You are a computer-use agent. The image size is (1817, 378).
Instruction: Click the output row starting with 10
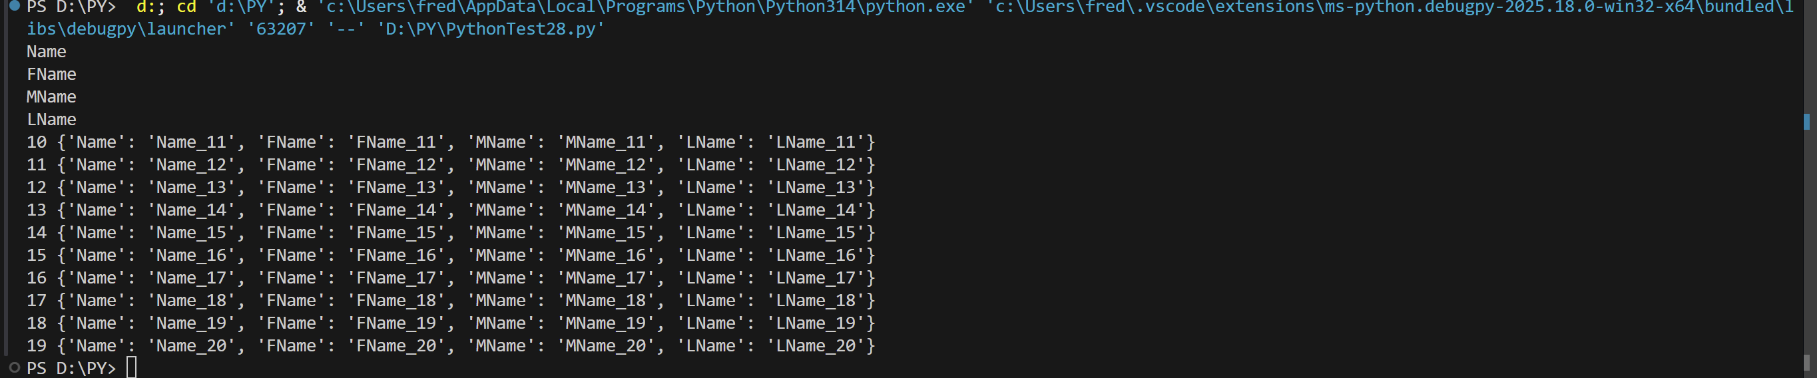point(451,142)
